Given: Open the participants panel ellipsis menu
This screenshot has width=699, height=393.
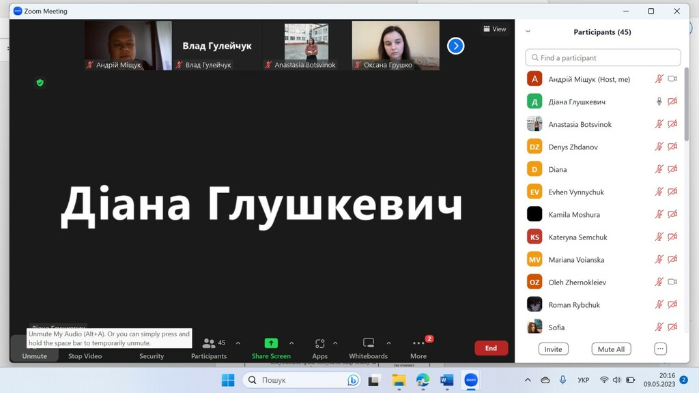Looking at the screenshot, I should 660,349.
